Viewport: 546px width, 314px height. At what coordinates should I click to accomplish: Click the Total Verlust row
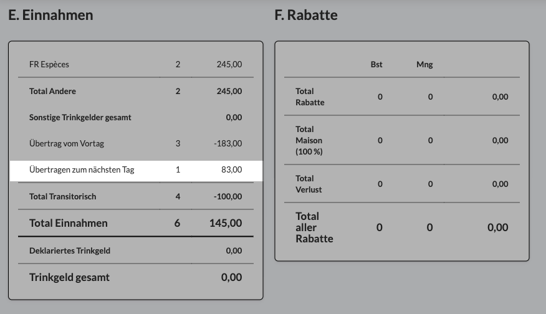click(x=402, y=184)
